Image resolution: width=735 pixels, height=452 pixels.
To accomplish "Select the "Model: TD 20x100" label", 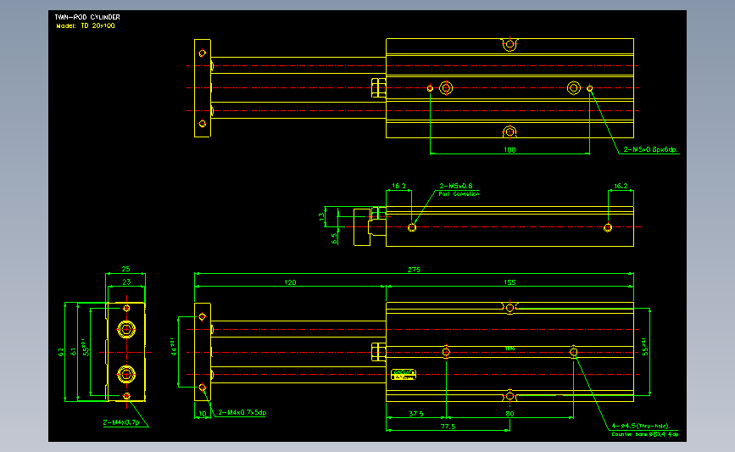I will click(x=86, y=25).
